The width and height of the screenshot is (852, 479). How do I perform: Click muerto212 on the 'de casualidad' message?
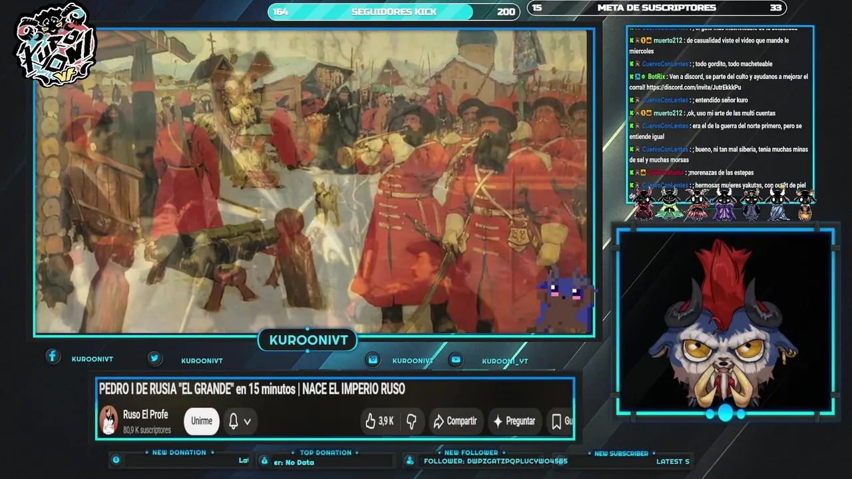(668, 41)
